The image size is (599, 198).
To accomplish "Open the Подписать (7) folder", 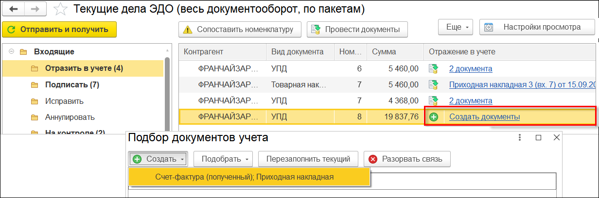I will click(x=72, y=85).
